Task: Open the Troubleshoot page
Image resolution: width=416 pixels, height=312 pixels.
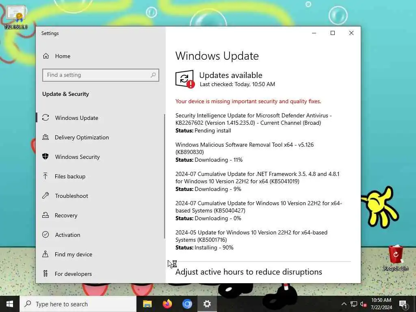Action: [100, 195]
